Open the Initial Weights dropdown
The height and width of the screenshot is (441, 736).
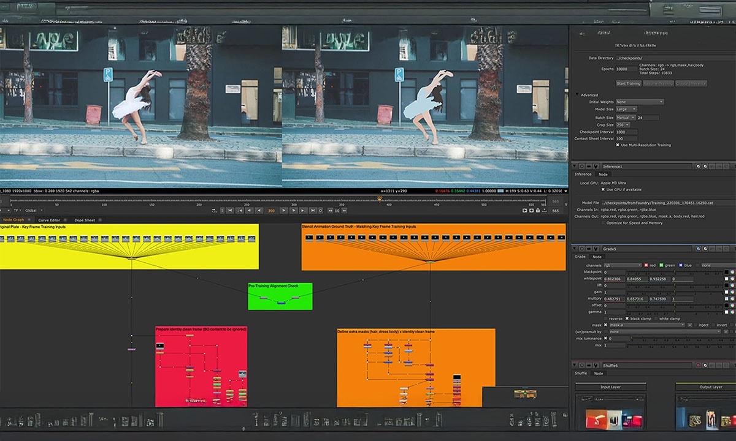640,102
